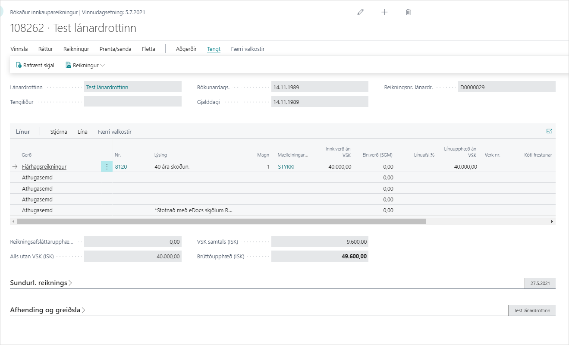Image resolution: width=569 pixels, height=345 pixels.
Task: Open the Vinnsla menu
Action: pos(19,49)
